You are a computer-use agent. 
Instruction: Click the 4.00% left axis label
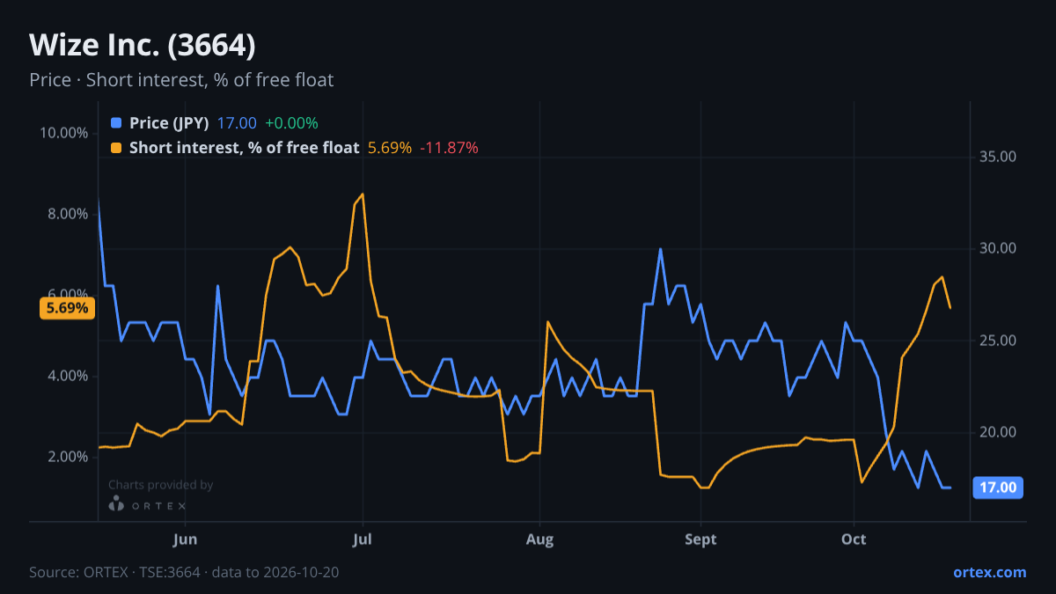pyautogui.click(x=67, y=376)
